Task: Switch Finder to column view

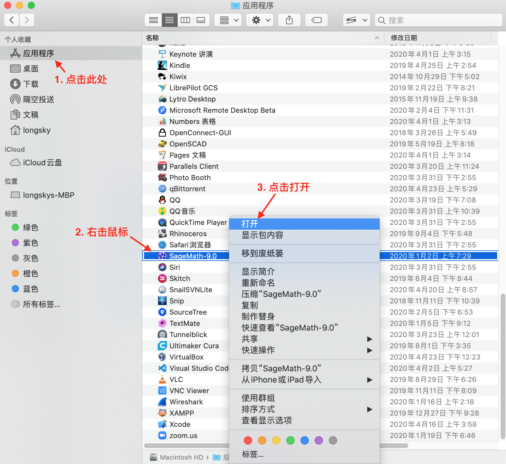Action: click(185, 20)
